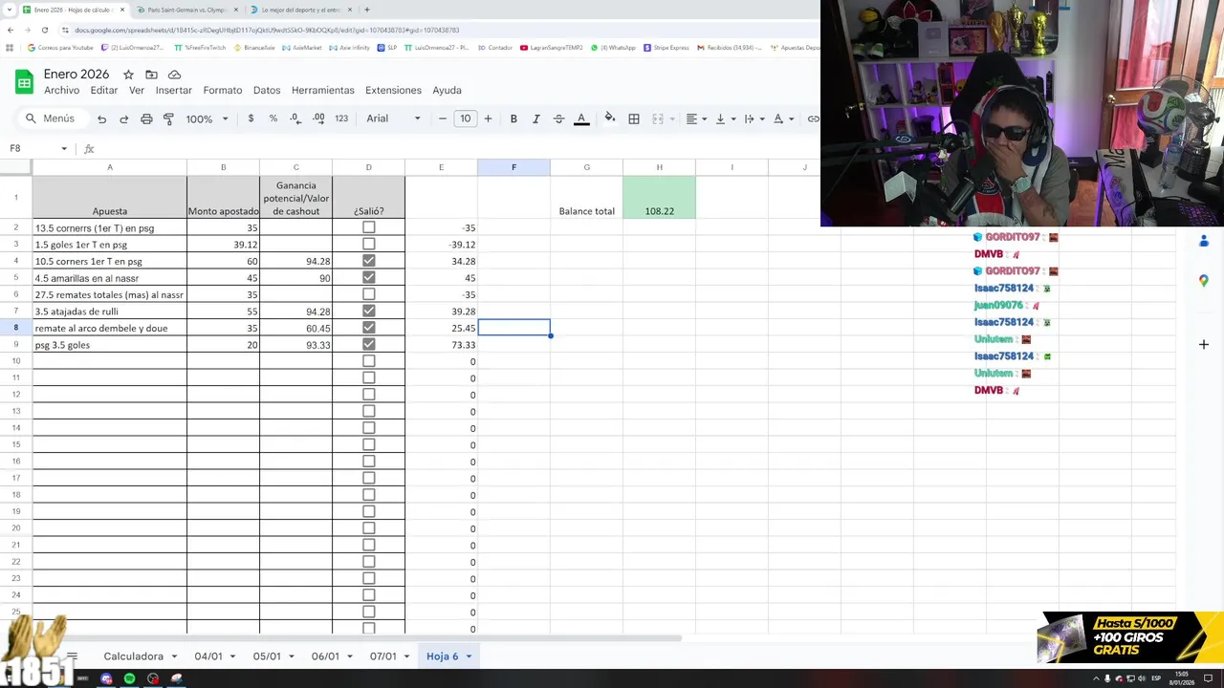
Task: Open Spotify from the taskbar
Action: pos(130,678)
